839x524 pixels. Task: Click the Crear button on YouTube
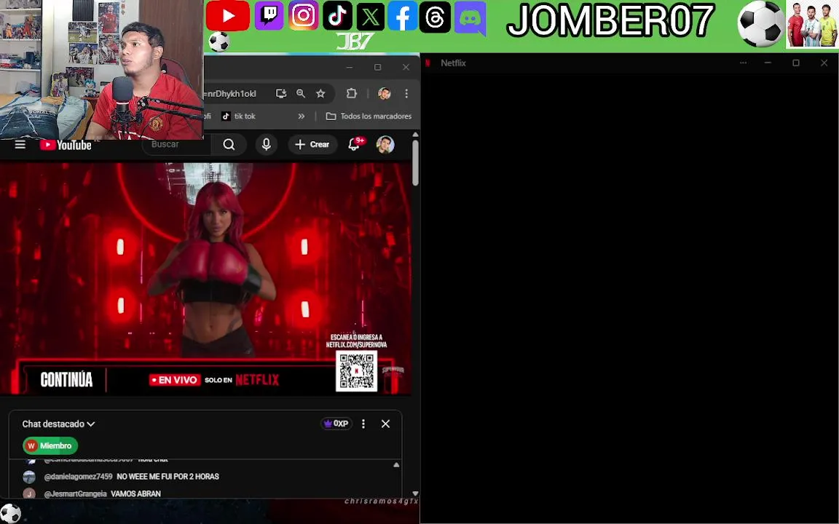point(312,144)
